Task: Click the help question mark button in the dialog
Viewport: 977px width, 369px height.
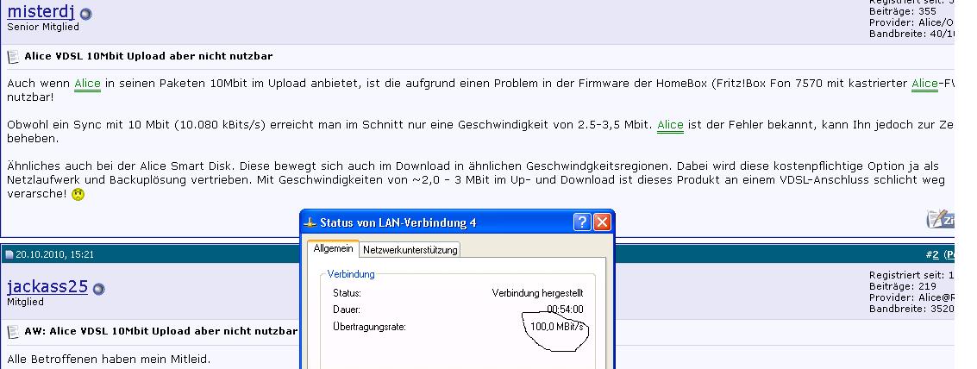Action: (x=582, y=222)
